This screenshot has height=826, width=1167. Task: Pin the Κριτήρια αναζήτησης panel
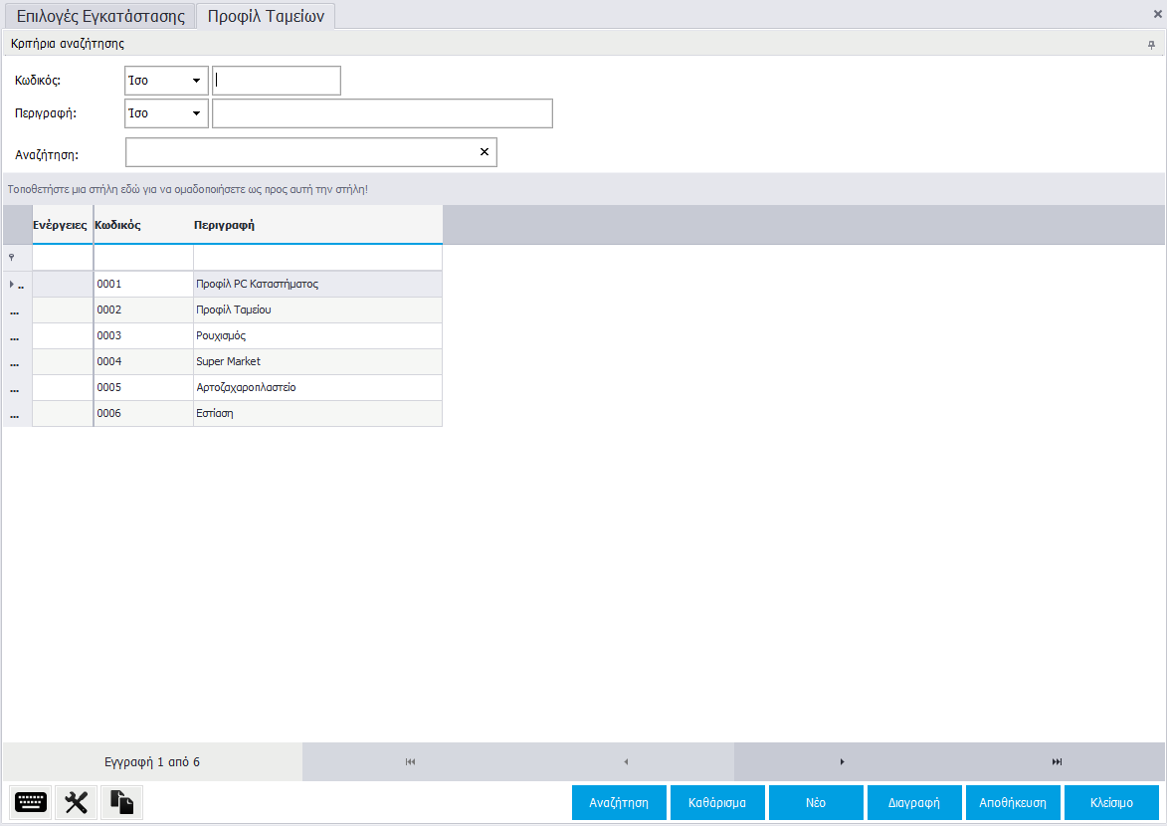click(x=1151, y=45)
